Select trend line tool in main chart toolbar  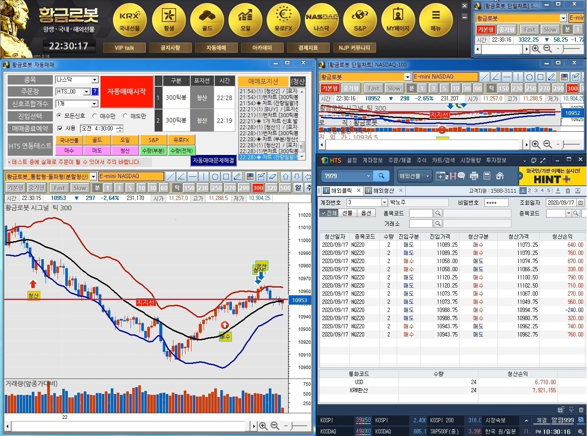coord(170,176)
